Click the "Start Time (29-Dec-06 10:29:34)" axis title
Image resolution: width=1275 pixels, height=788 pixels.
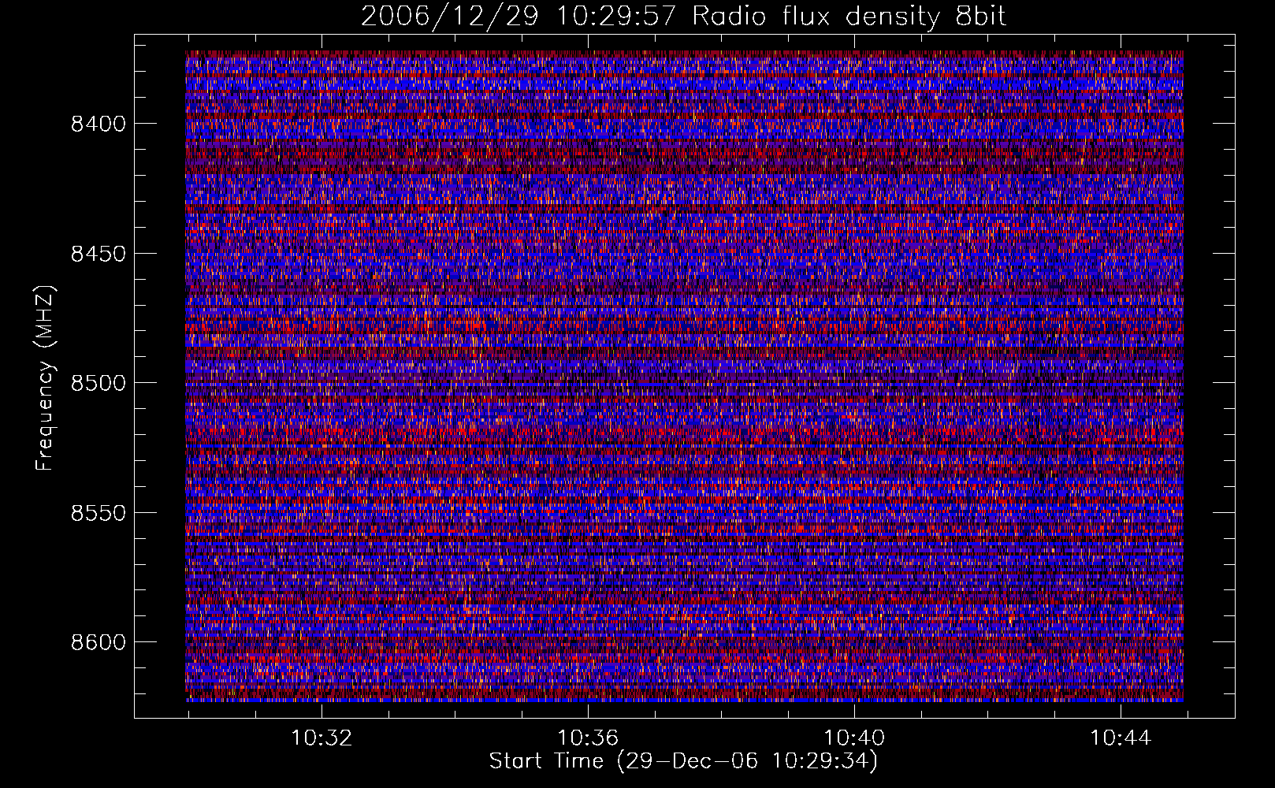683,761
